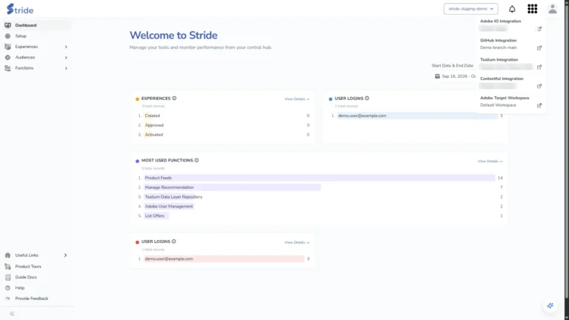
Task: Expand the Useful Links chevron
Action: coord(66,256)
